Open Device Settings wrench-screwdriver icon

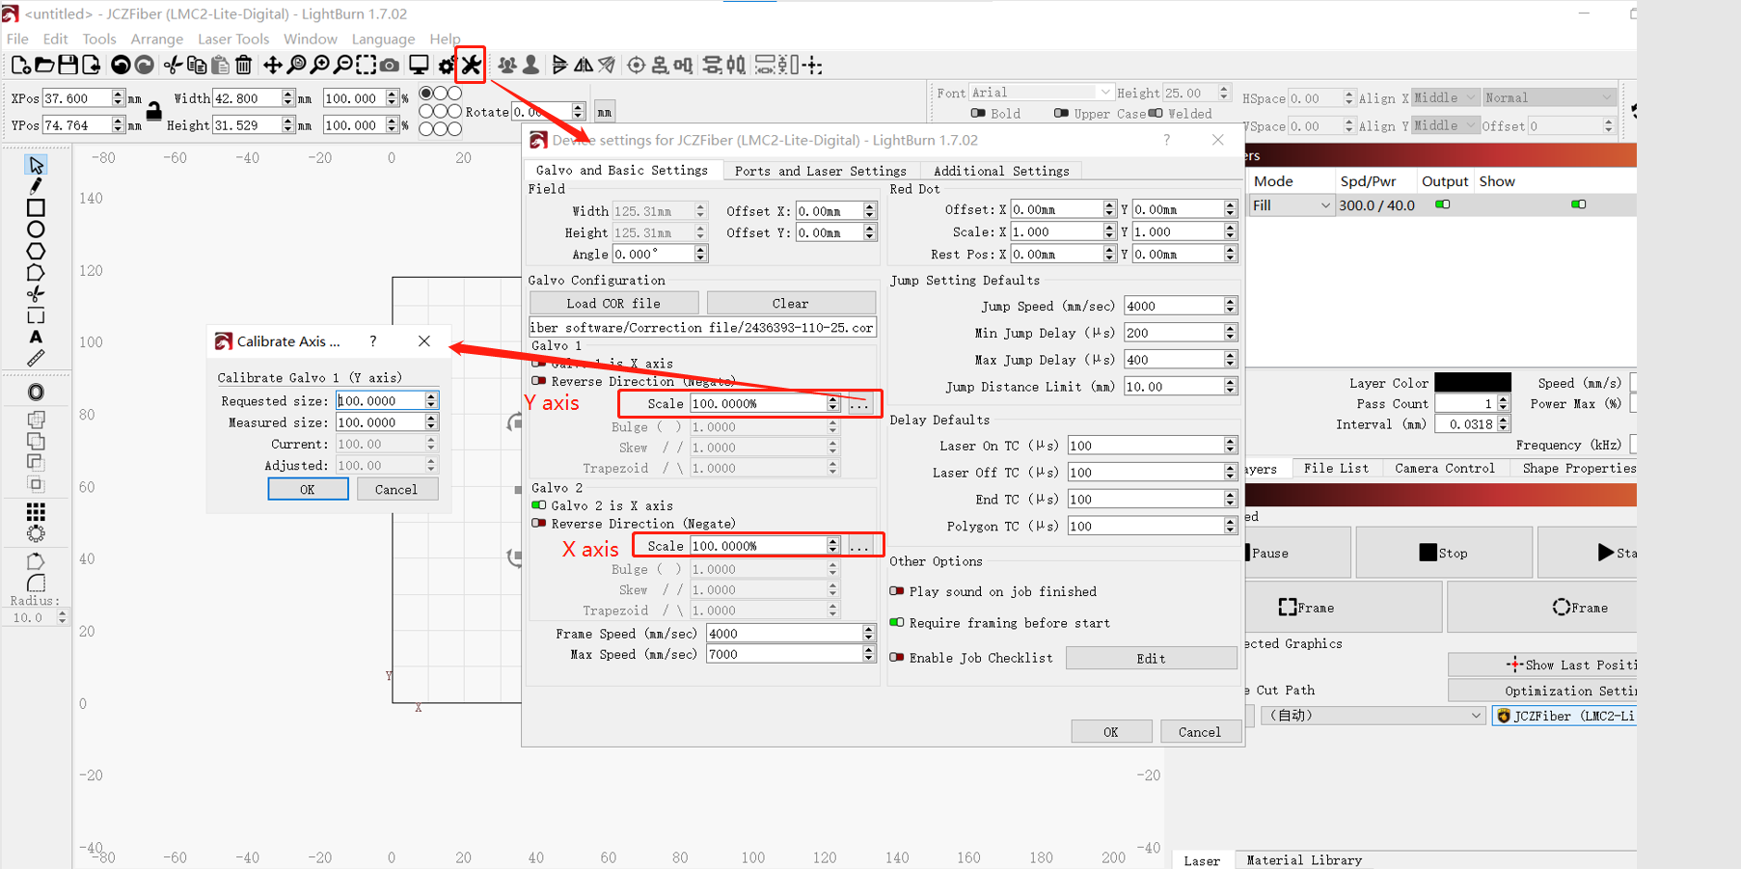(471, 66)
